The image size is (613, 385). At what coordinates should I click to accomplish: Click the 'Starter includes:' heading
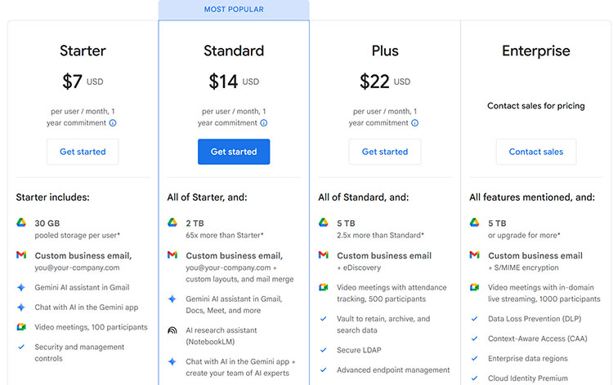[53, 197]
